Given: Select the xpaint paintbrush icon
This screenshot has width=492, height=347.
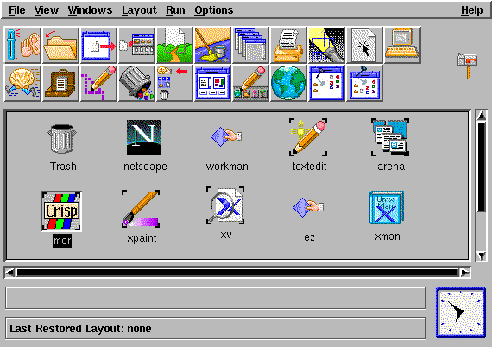Looking at the screenshot, I should tap(141, 209).
